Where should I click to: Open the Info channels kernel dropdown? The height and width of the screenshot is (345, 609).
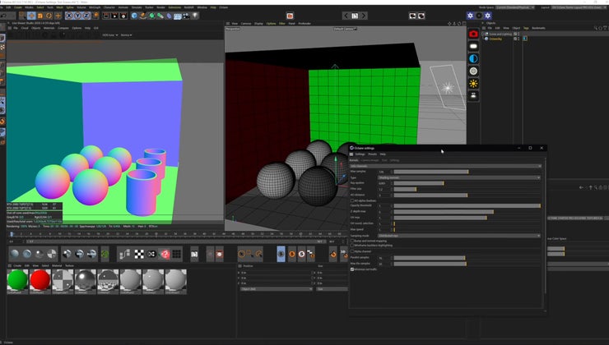click(445, 166)
